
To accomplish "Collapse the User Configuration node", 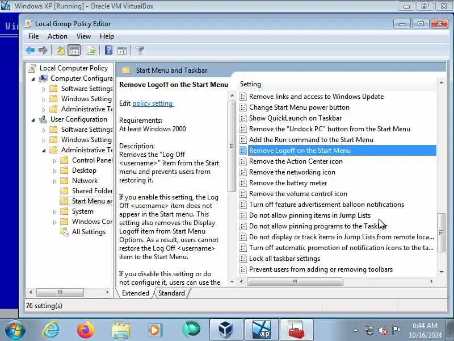I will tap(33, 120).
